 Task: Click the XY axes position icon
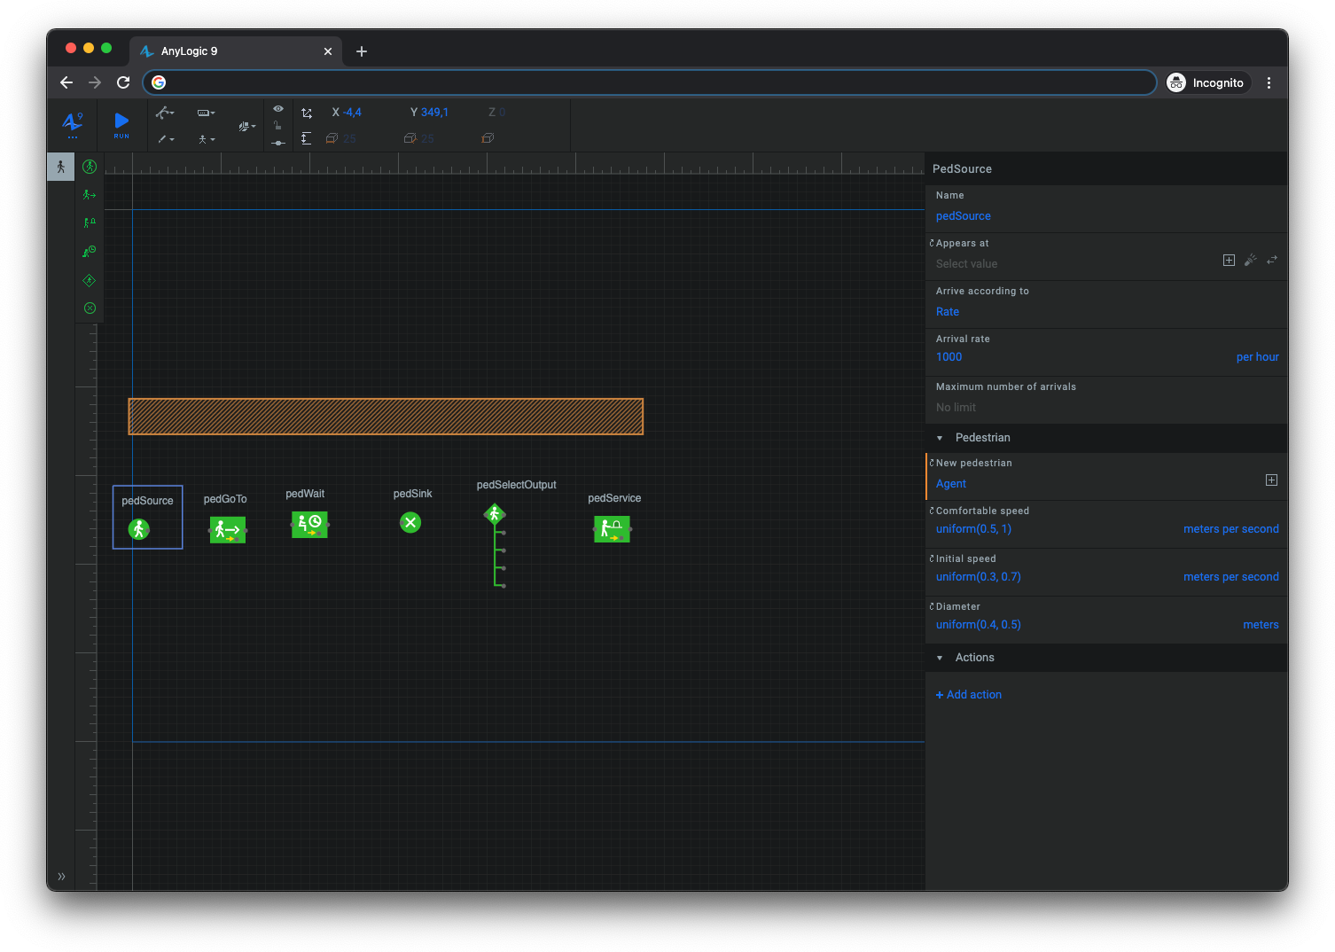307,113
